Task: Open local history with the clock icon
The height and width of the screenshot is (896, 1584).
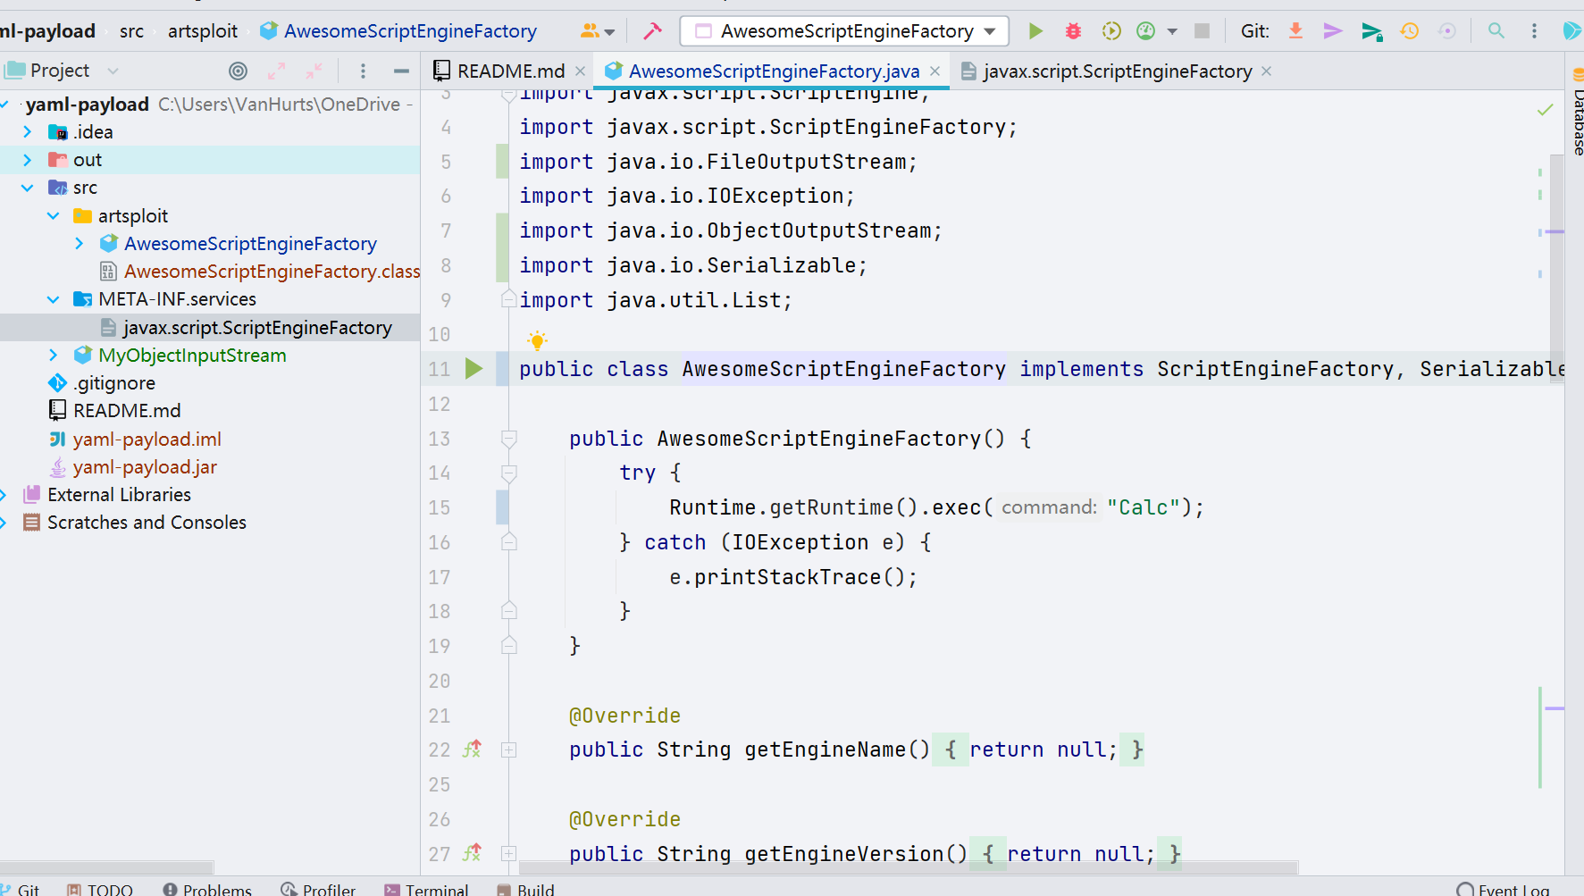Action: point(1410,30)
